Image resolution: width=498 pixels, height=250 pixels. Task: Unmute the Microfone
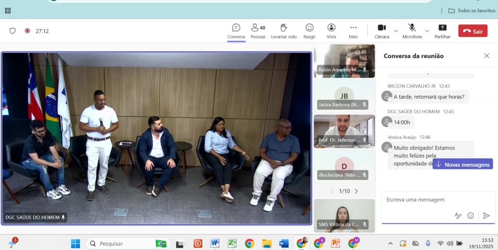tap(412, 28)
